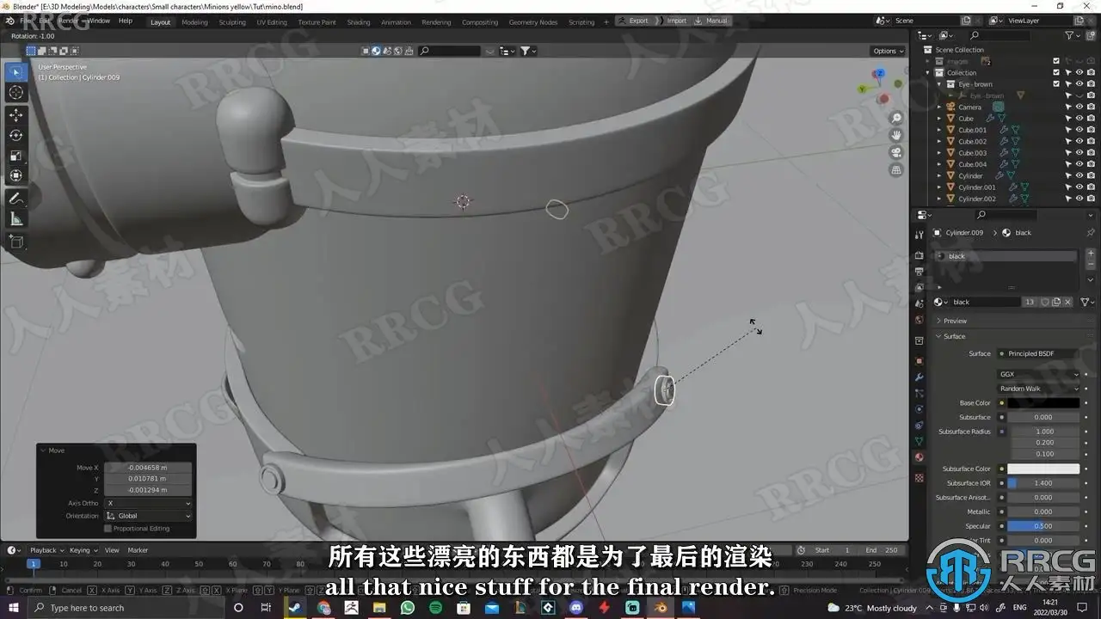Uncheck the Eye - brown collection checkbox

(x=1056, y=84)
